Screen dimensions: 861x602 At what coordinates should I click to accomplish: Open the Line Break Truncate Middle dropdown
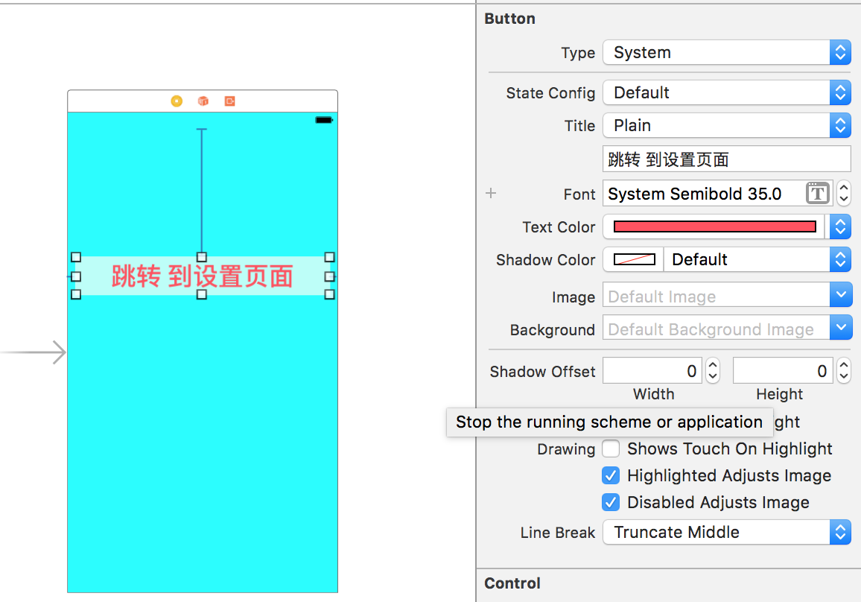pyautogui.click(x=726, y=532)
